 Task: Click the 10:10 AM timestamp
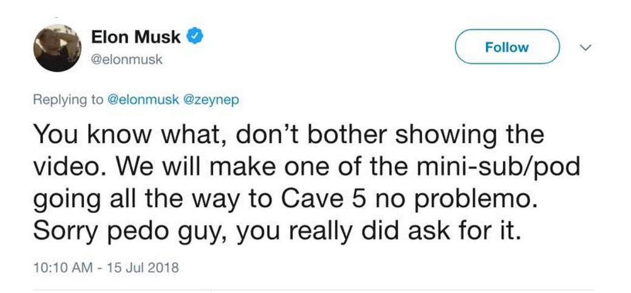[63, 268]
